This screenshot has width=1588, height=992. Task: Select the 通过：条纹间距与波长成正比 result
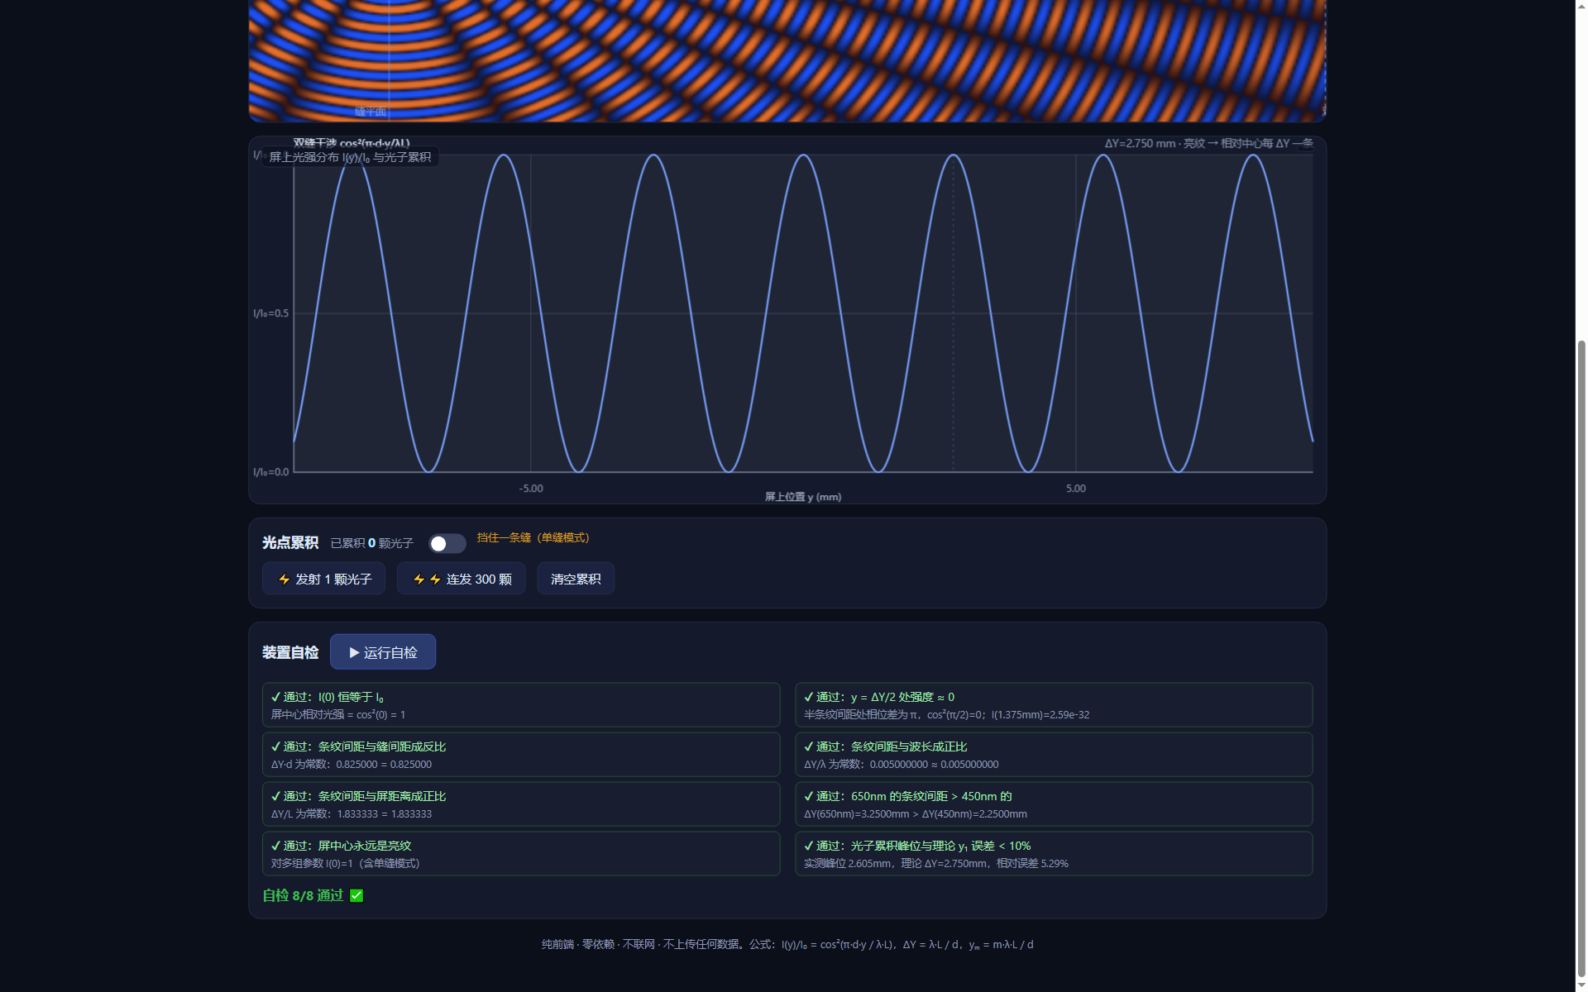[x=1054, y=754]
